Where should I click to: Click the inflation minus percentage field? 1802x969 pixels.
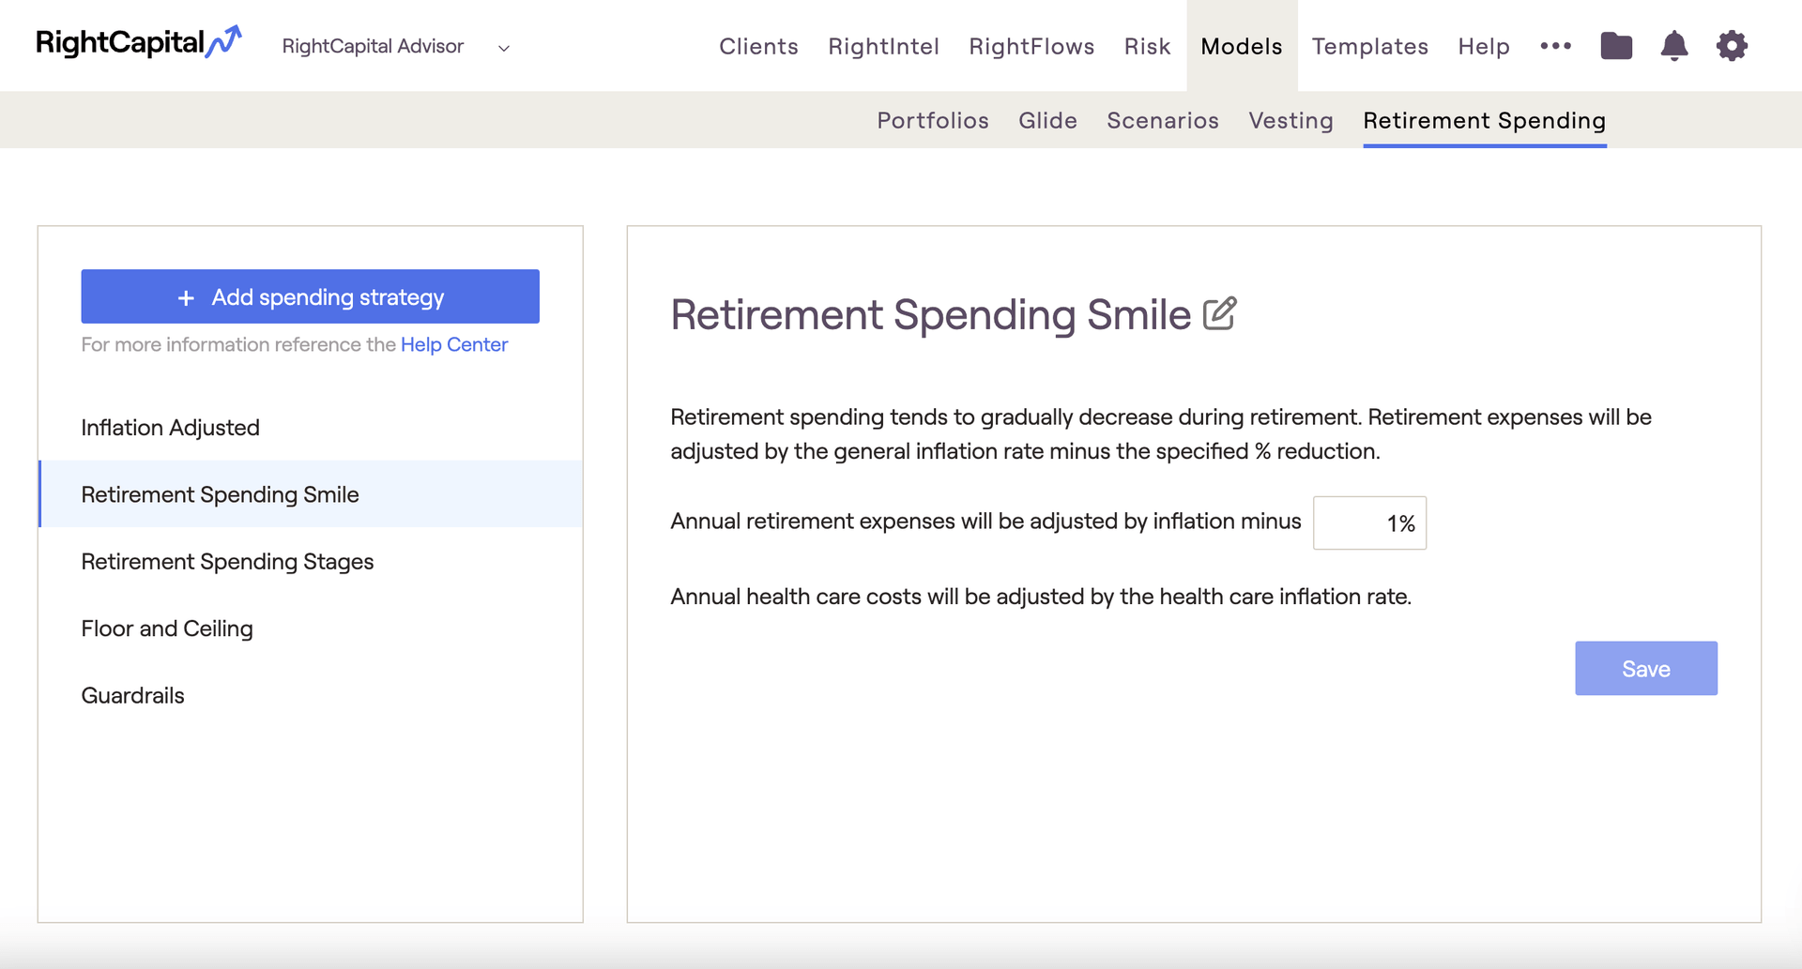[x=1369, y=522]
